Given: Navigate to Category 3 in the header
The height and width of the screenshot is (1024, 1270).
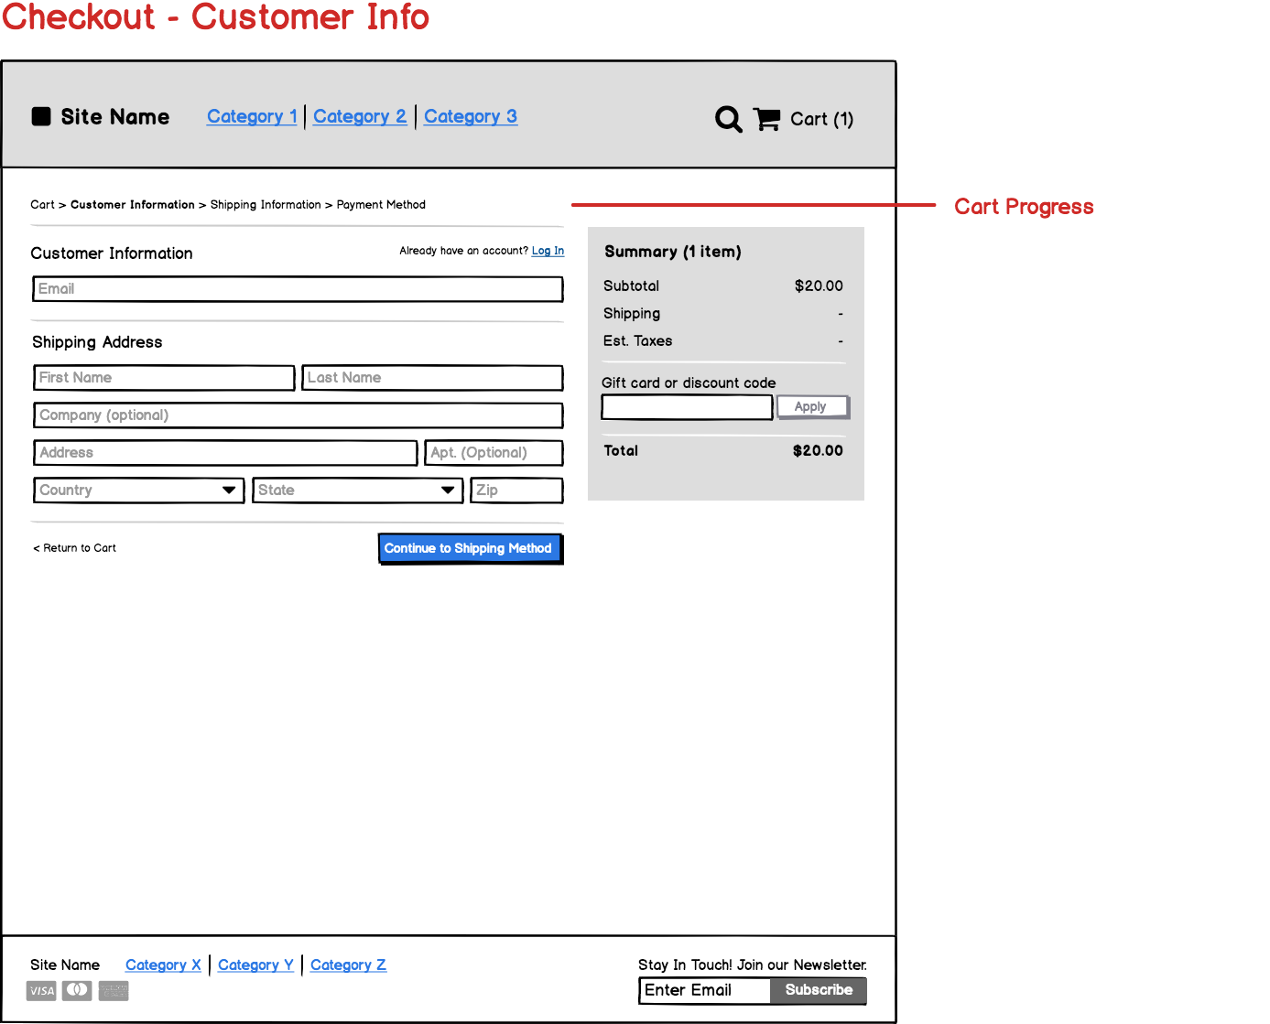Looking at the screenshot, I should point(470,116).
